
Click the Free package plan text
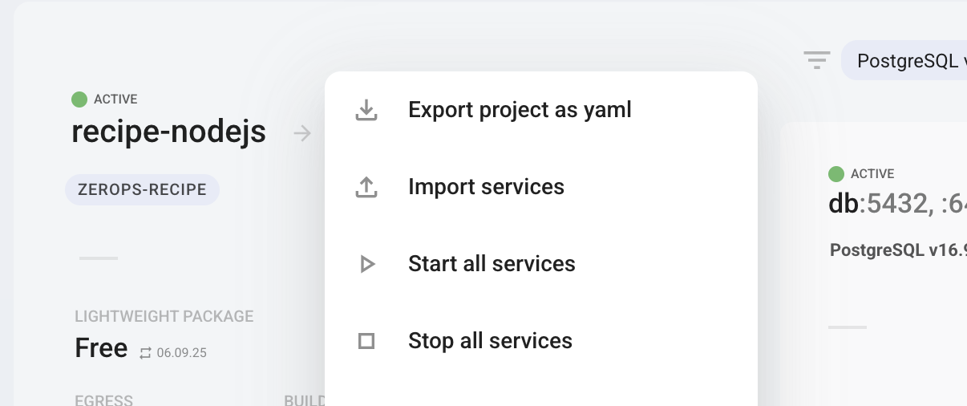tap(101, 348)
